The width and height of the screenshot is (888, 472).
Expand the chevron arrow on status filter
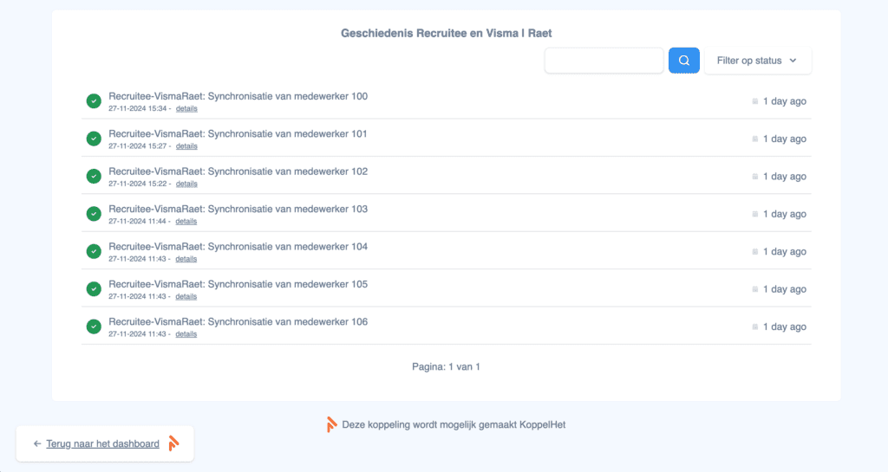[x=793, y=61]
